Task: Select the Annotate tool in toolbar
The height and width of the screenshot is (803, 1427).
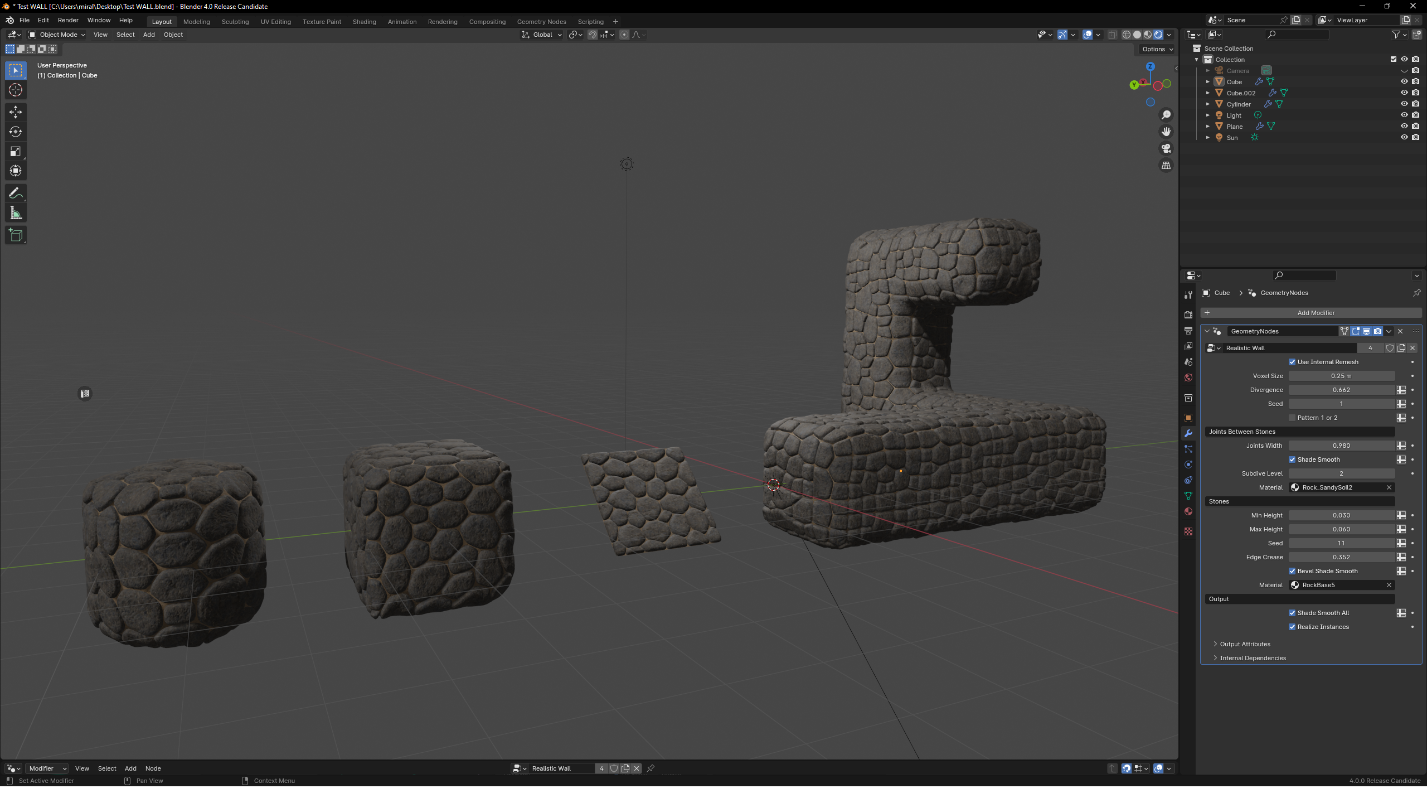Action: [x=16, y=193]
